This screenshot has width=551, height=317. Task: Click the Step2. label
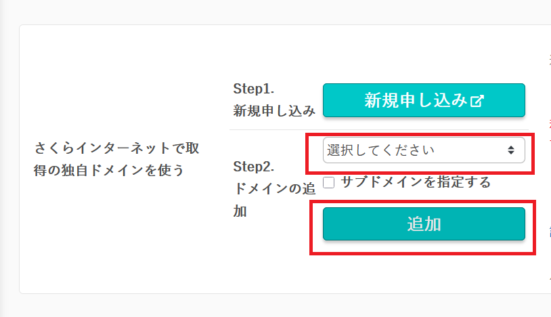tap(253, 167)
